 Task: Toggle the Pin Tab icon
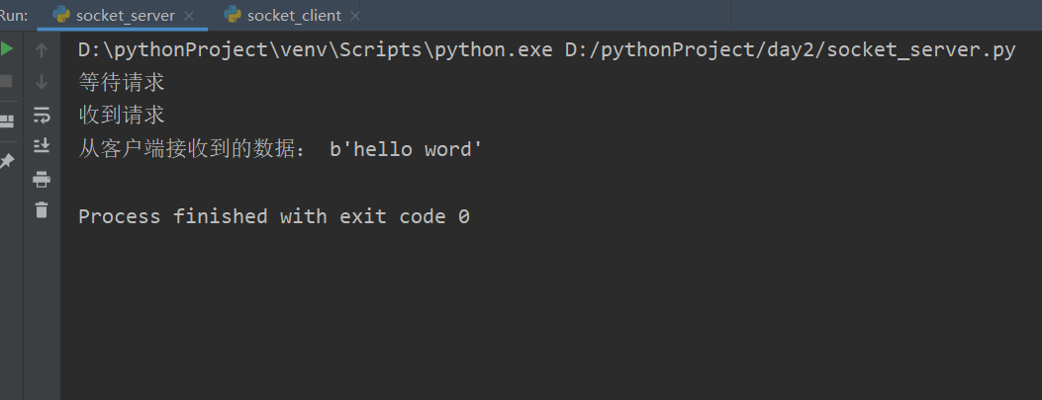click(7, 160)
